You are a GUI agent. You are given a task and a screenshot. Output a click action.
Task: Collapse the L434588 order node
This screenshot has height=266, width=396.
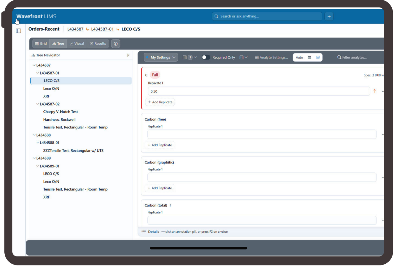(x=34, y=135)
